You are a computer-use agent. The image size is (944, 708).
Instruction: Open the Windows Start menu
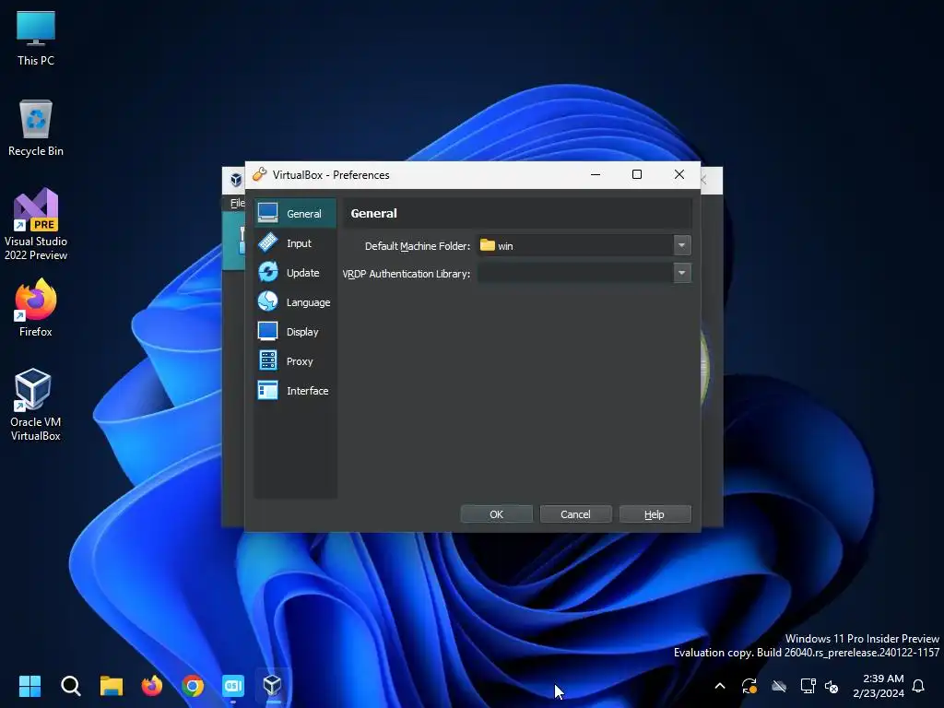[x=29, y=685]
